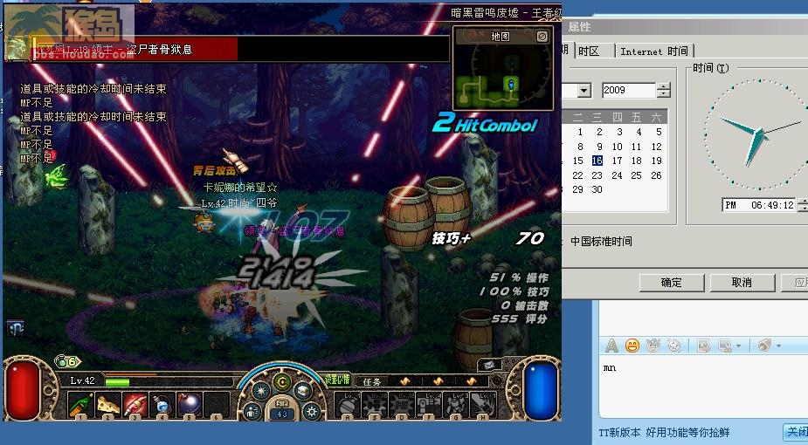Open the character info icon in HUD

click(252, 412)
